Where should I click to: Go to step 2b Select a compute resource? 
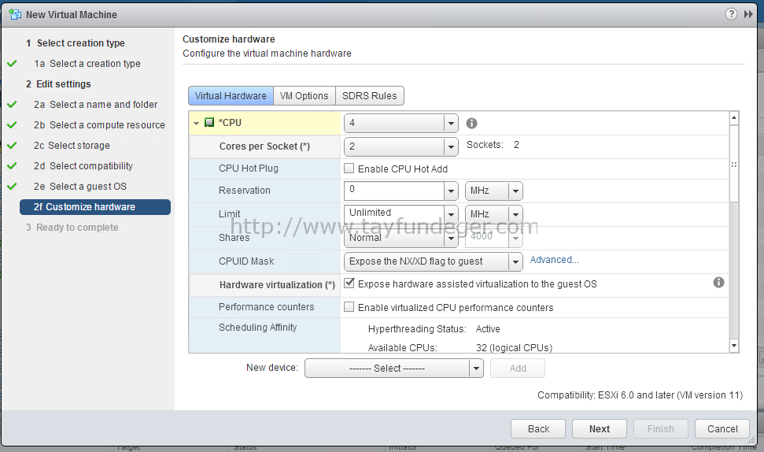click(99, 125)
